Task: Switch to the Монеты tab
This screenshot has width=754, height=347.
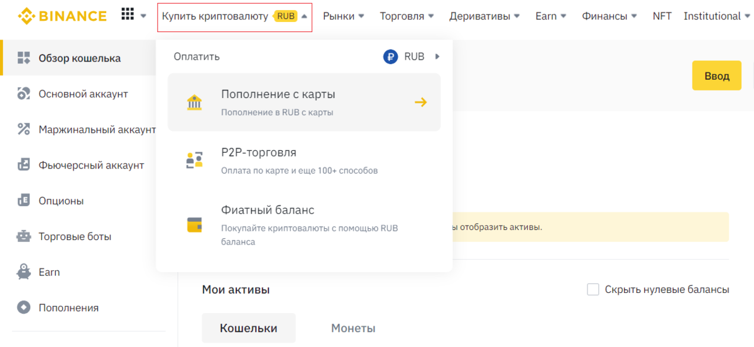Action: click(x=353, y=328)
